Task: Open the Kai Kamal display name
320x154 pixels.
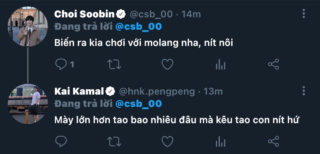Action: click(x=79, y=91)
